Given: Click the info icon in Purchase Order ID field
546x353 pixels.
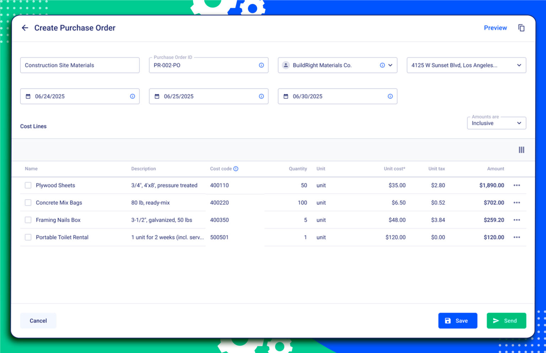Looking at the screenshot, I should pos(261,65).
